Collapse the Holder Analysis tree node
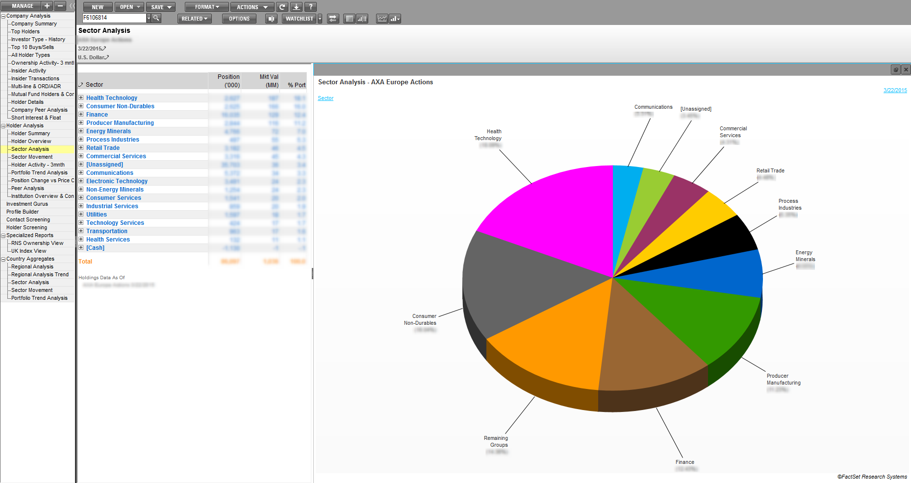 [x=3, y=126]
